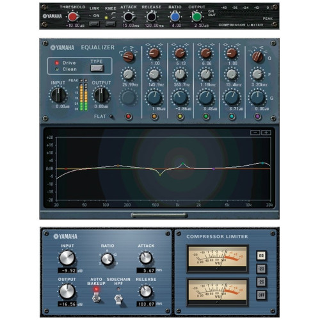Click the bottom compressor INPUT knob

67,258
